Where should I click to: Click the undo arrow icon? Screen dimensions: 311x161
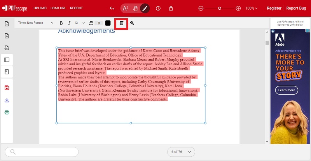(112, 8)
